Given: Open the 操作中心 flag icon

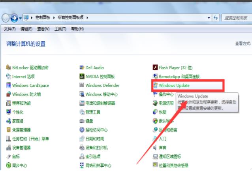Looking at the screenshot, I should click(155, 94).
